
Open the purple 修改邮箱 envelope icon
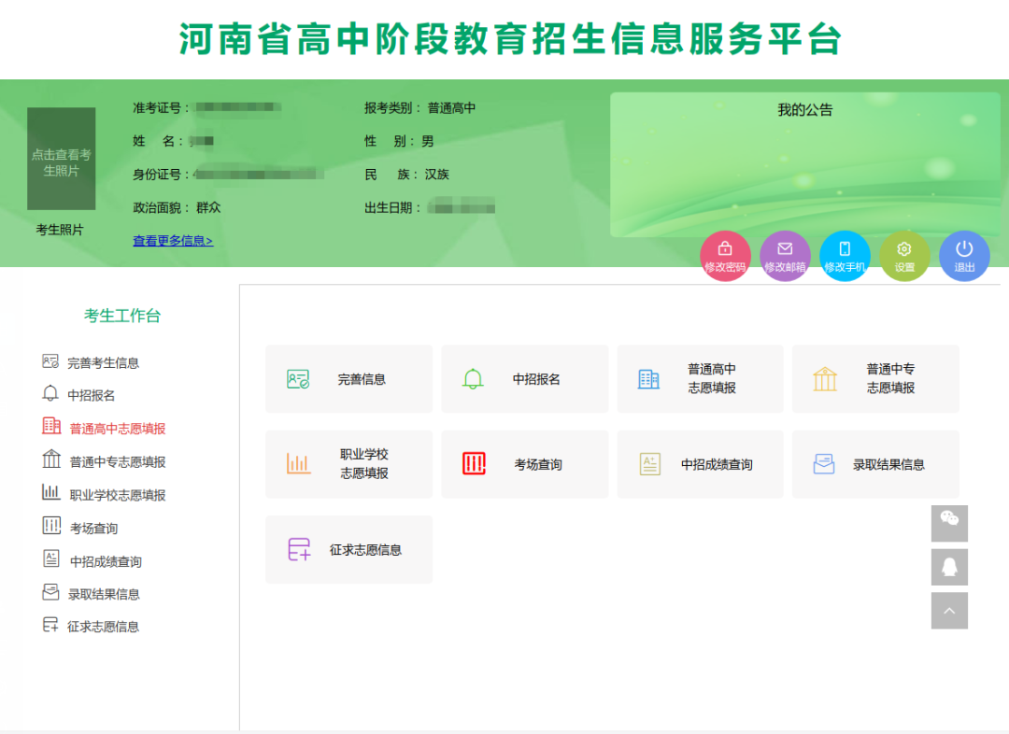point(785,255)
